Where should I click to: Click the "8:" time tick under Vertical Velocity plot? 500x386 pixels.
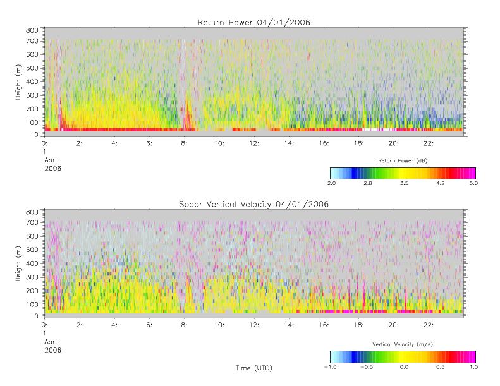coord(185,325)
